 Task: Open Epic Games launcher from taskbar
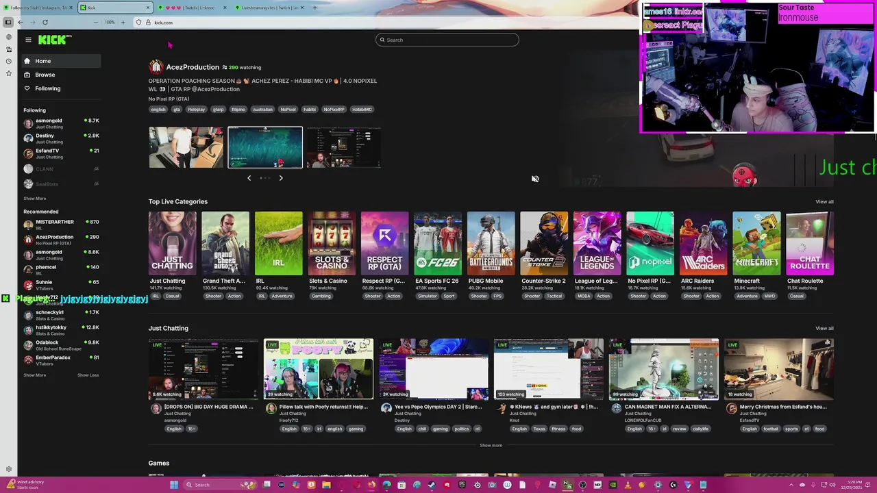click(x=462, y=485)
